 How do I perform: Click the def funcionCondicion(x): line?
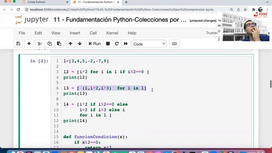[95, 137]
